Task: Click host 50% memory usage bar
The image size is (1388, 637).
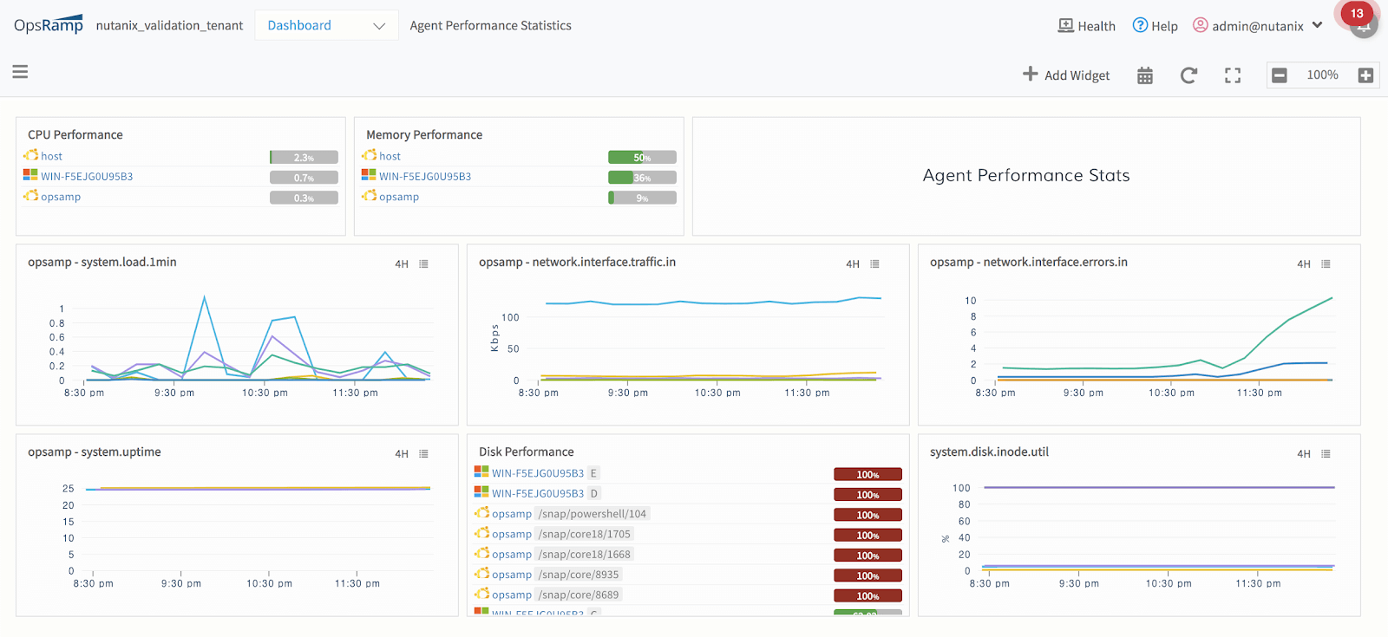Action: click(642, 158)
